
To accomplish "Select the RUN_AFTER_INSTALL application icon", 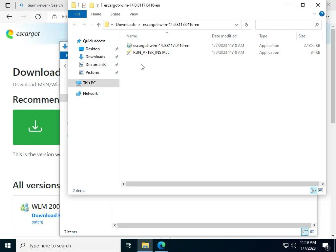I will click(x=129, y=52).
